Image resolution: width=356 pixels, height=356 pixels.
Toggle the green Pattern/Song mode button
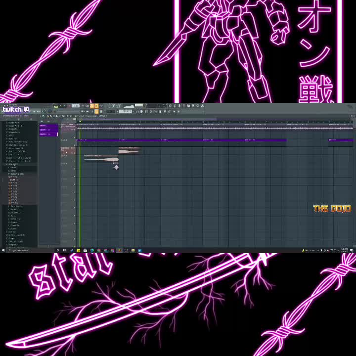56,106
